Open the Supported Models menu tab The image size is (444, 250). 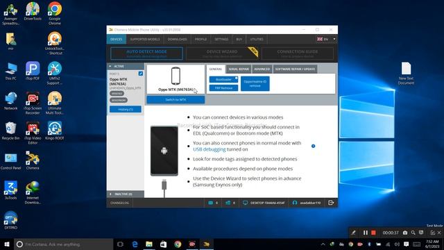[145, 39]
